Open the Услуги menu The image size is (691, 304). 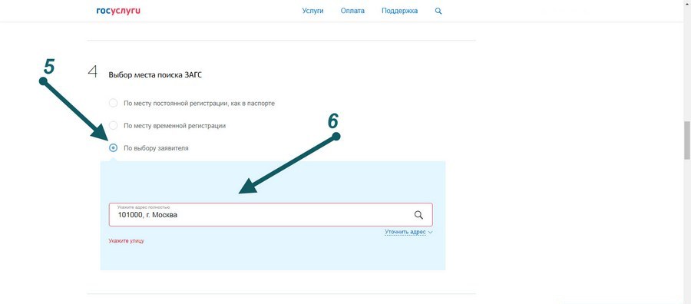coord(313,11)
